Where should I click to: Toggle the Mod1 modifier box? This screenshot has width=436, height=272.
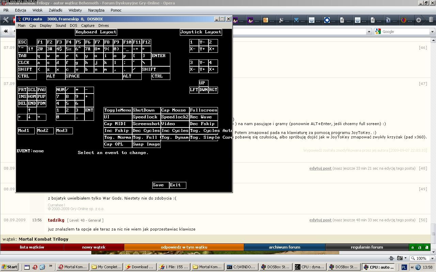pyautogui.click(x=26, y=131)
